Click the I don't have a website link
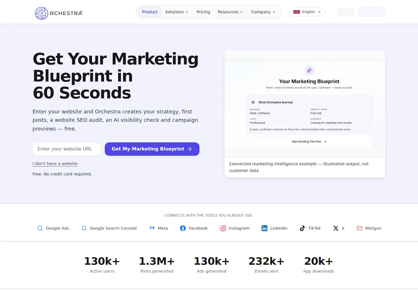 pos(55,164)
